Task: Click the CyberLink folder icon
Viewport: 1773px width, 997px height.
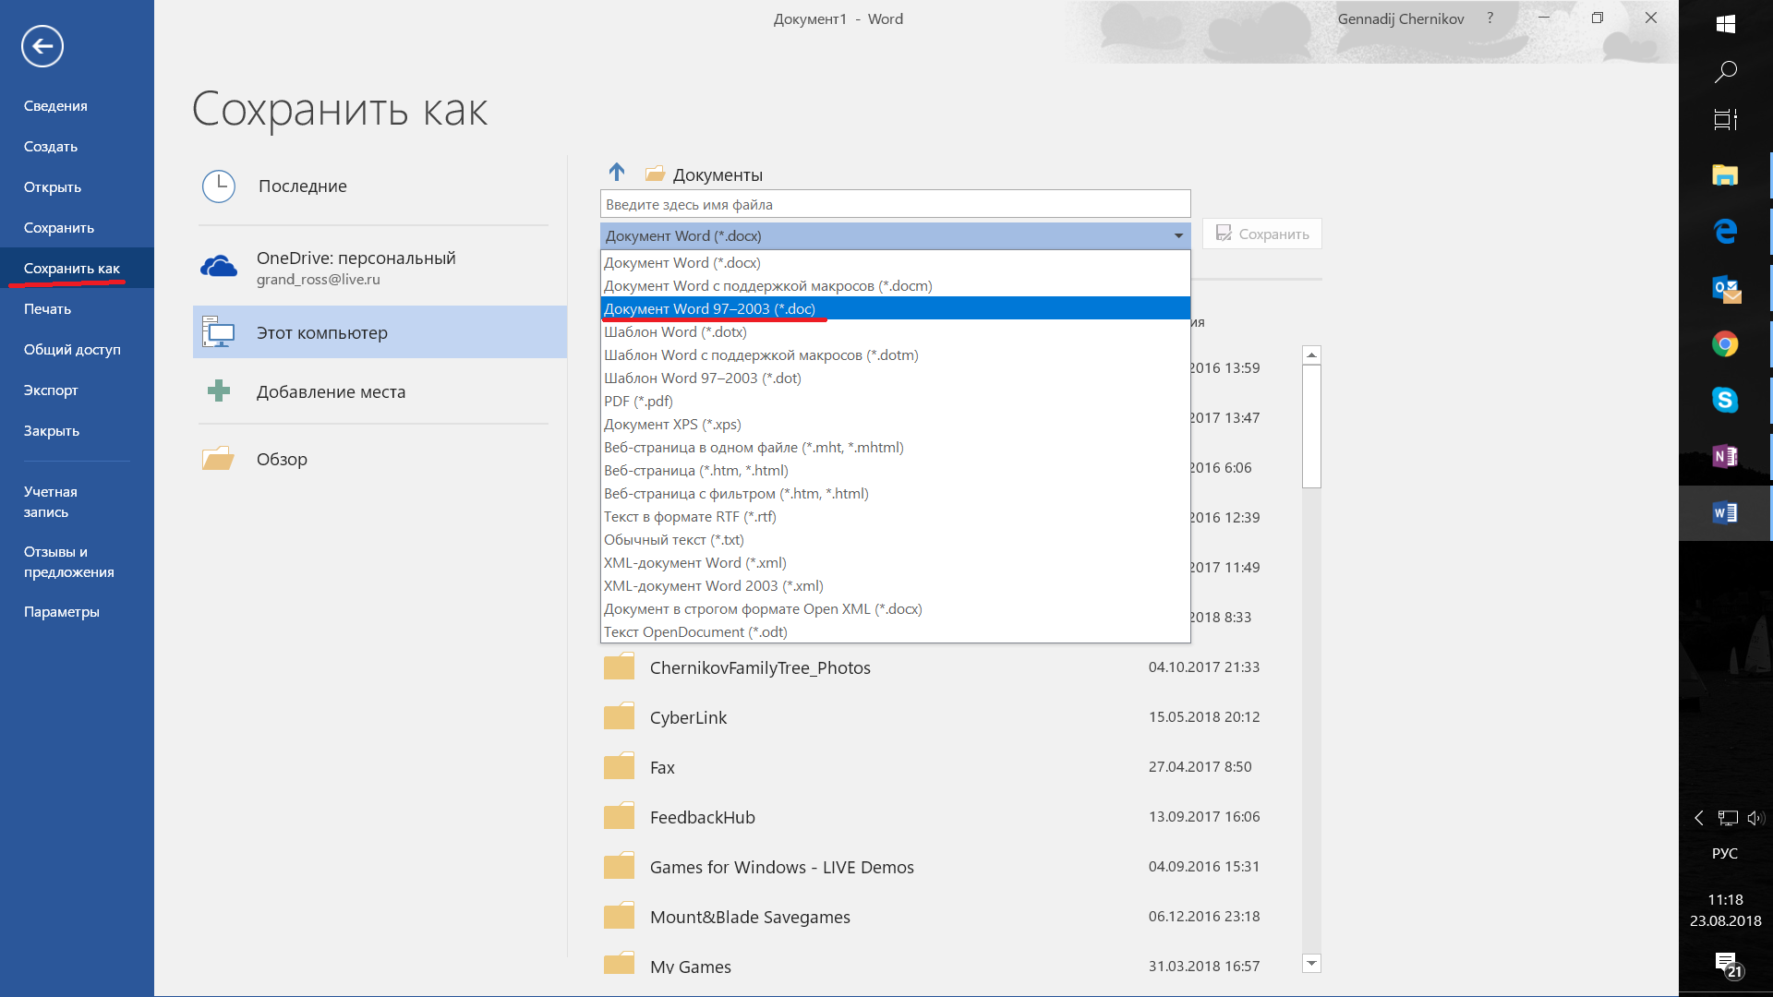Action: [619, 716]
